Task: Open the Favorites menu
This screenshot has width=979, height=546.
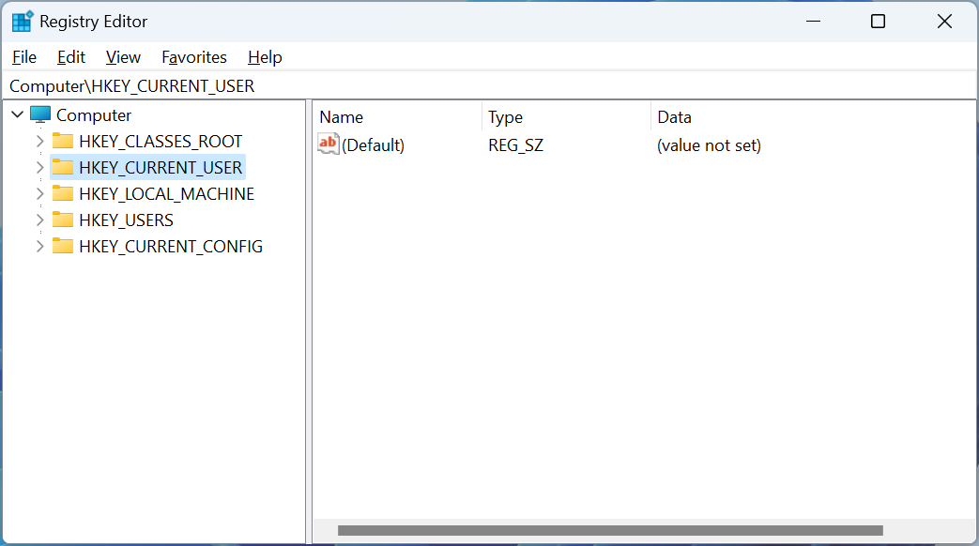Action: [x=193, y=57]
